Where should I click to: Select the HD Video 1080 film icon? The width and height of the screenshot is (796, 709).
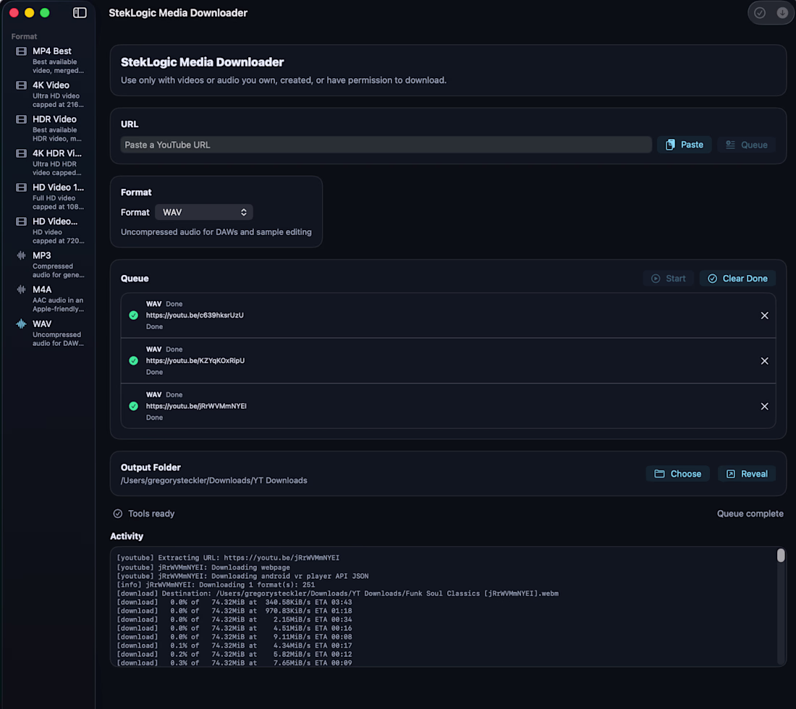click(x=21, y=187)
